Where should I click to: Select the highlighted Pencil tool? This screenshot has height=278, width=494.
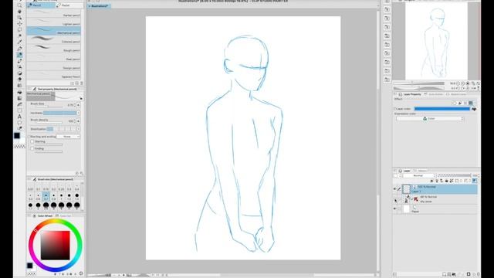[x=19, y=55]
